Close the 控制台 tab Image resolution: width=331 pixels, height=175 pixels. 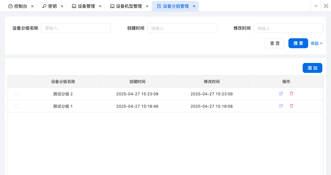coord(32,6)
